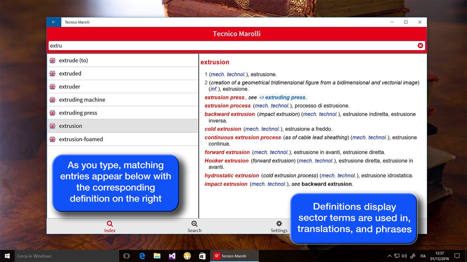The width and height of the screenshot is (467, 262).
Task: Expand hidden tray icons with the chevron
Action: coord(390,256)
